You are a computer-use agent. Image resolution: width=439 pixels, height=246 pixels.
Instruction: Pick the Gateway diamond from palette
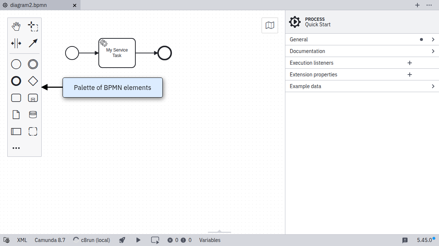(33, 81)
